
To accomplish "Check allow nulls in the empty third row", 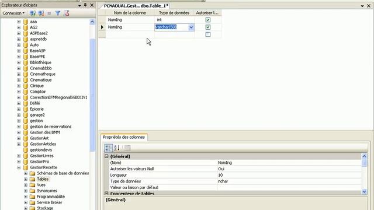I will tap(208, 34).
